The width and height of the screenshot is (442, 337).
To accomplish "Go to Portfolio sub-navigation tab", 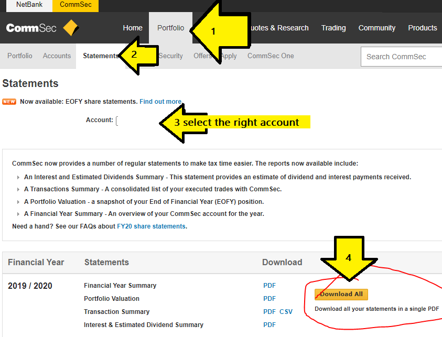I will point(20,56).
